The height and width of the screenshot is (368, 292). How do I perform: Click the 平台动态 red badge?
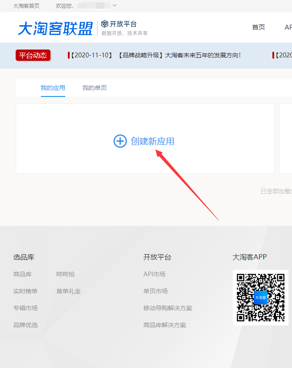pos(33,55)
